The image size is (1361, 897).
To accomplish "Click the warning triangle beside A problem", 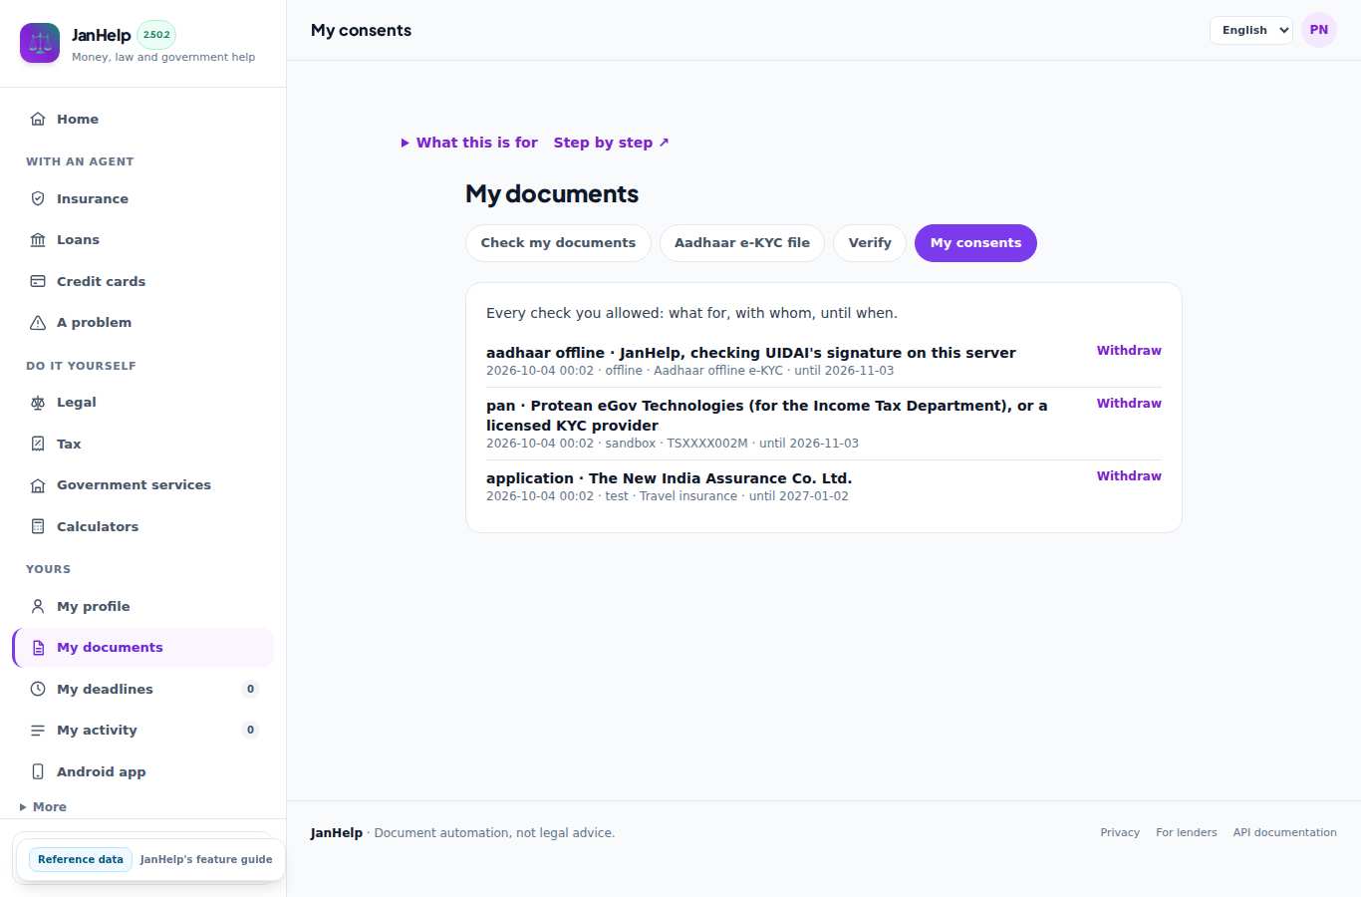I will (x=38, y=322).
